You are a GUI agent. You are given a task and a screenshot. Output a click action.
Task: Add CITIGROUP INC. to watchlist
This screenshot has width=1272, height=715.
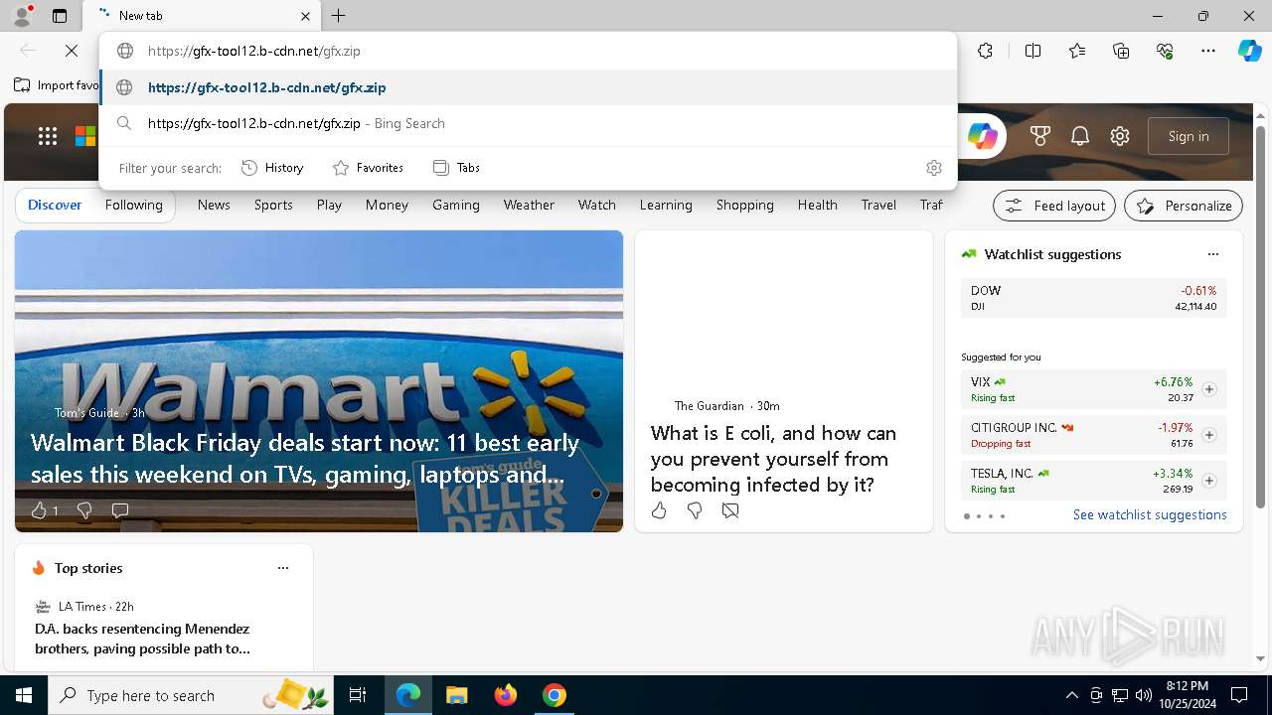pos(1209,435)
